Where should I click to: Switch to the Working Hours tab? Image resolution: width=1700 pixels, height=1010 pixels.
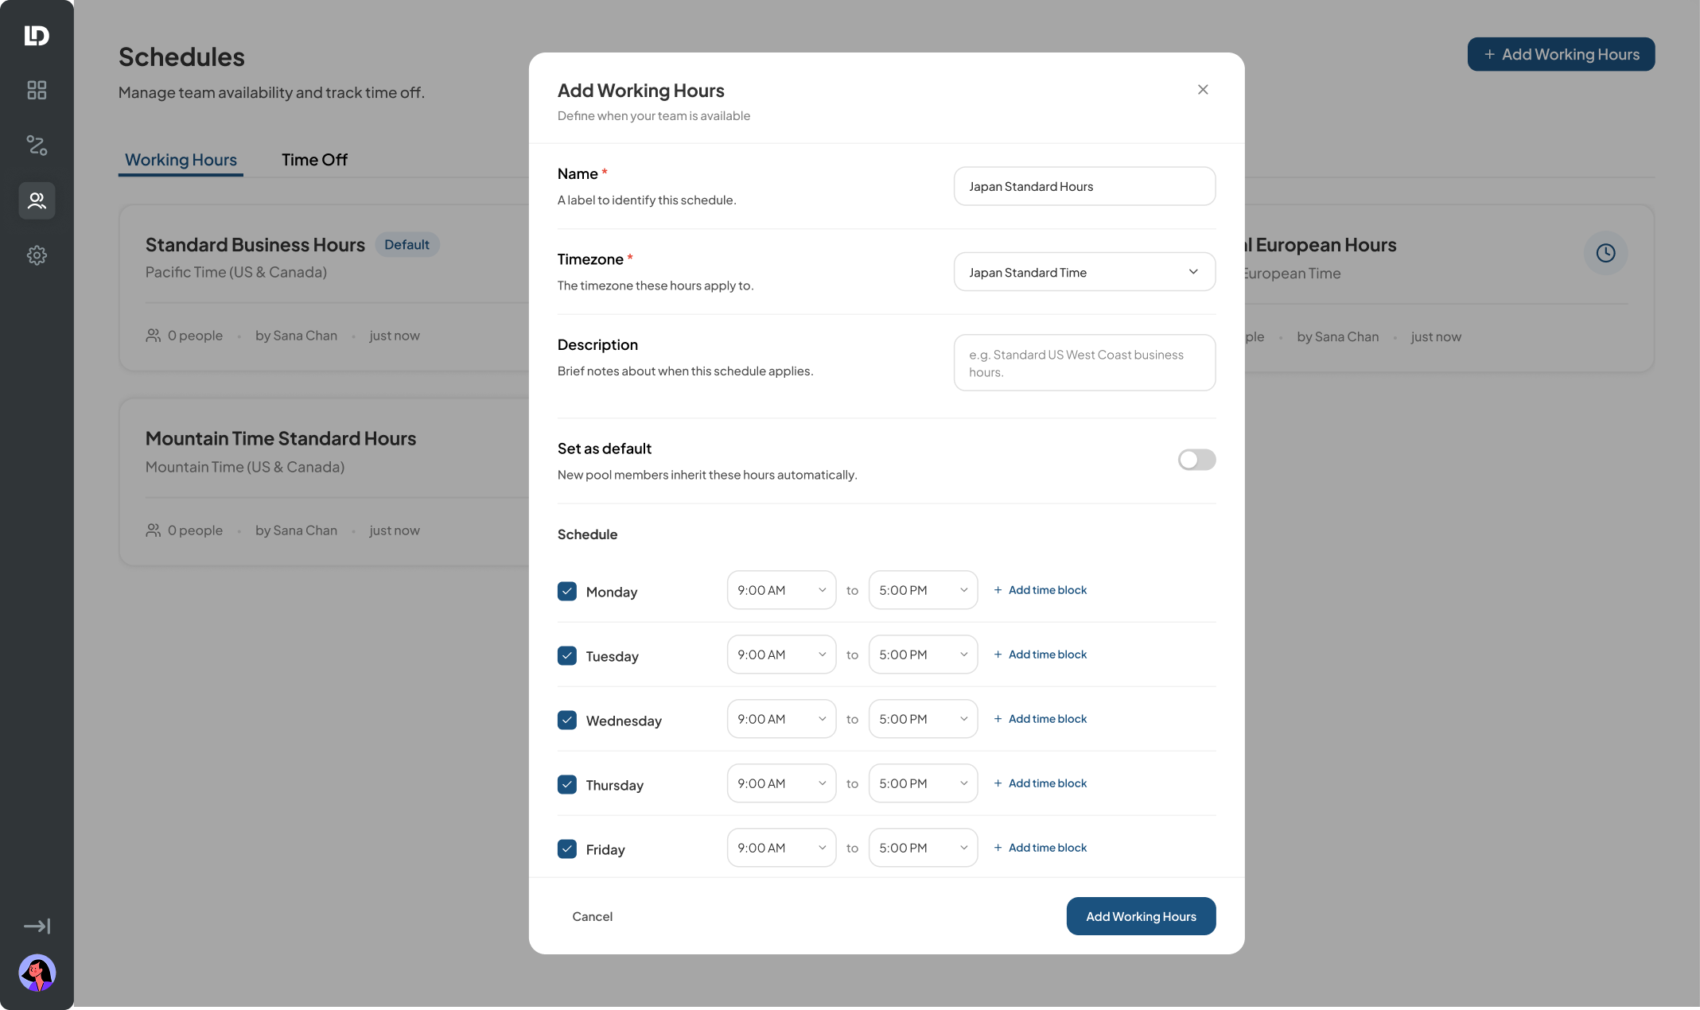click(x=181, y=160)
